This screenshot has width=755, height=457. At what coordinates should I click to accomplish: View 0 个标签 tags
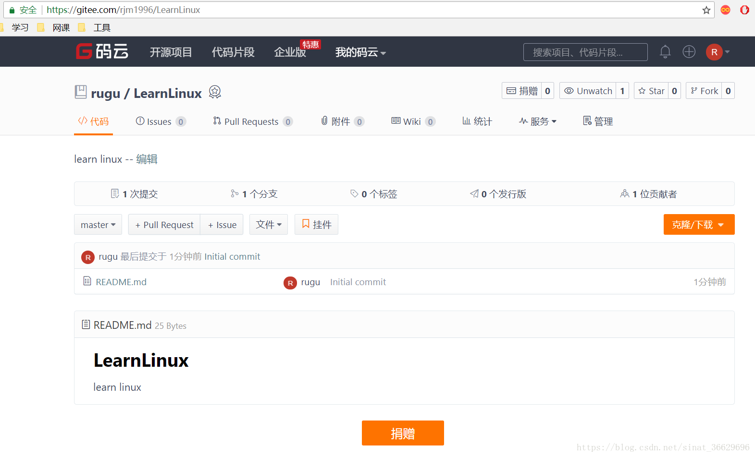point(373,194)
